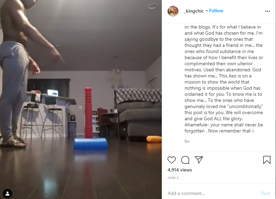Open the _kingchic profile picture
Image resolution: width=276 pixels, height=199 pixels.
173,11
